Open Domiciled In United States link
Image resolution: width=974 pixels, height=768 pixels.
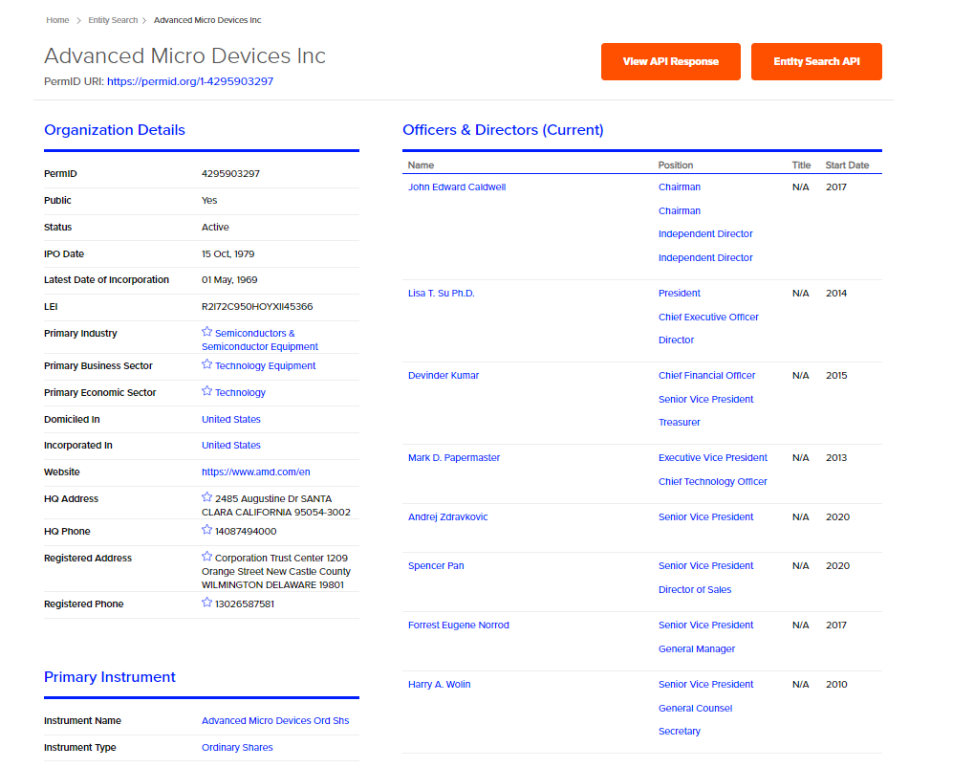coord(231,420)
